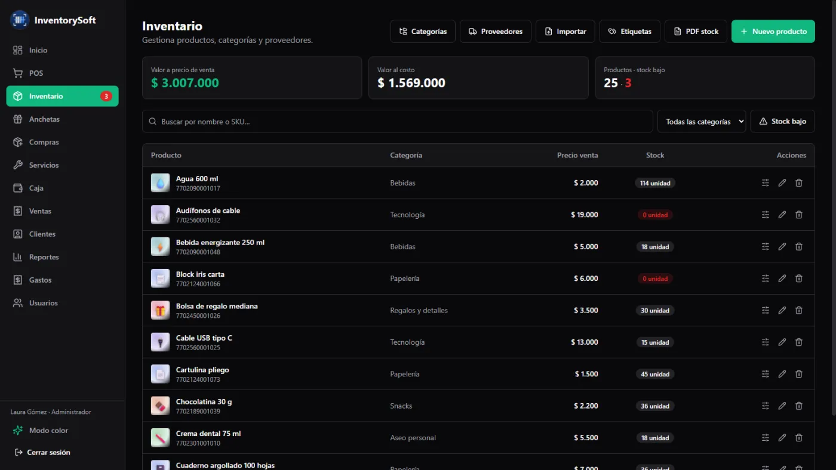Click the search magnifier icon
836x470 pixels.
[x=153, y=122]
